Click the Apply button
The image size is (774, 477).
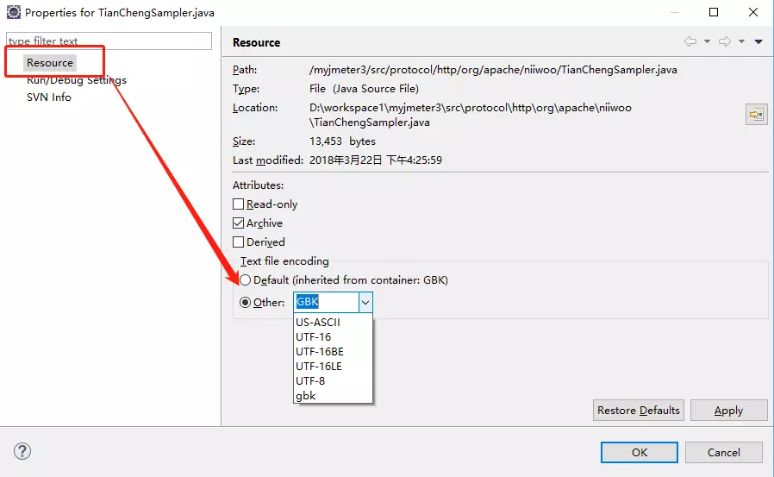tap(728, 411)
